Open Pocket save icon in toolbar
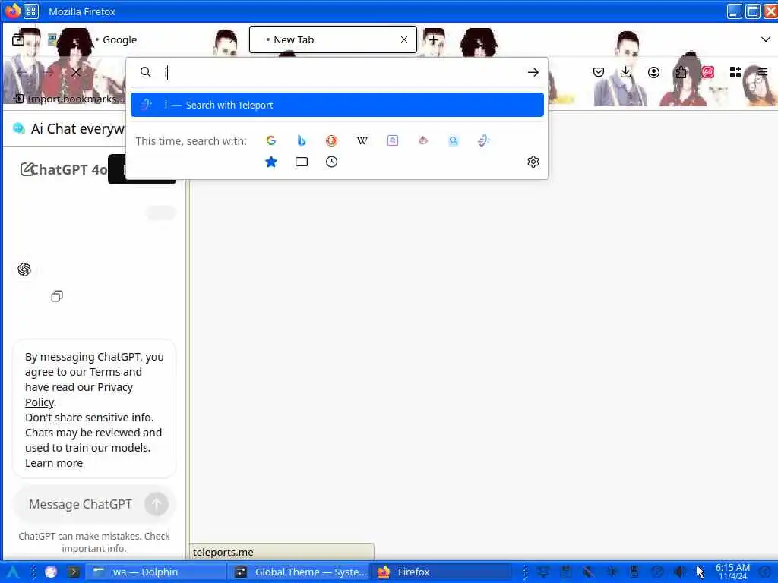The image size is (778, 583). [599, 72]
